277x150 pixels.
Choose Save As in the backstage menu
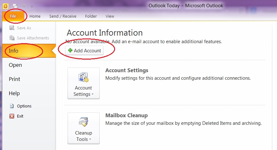click(x=24, y=28)
